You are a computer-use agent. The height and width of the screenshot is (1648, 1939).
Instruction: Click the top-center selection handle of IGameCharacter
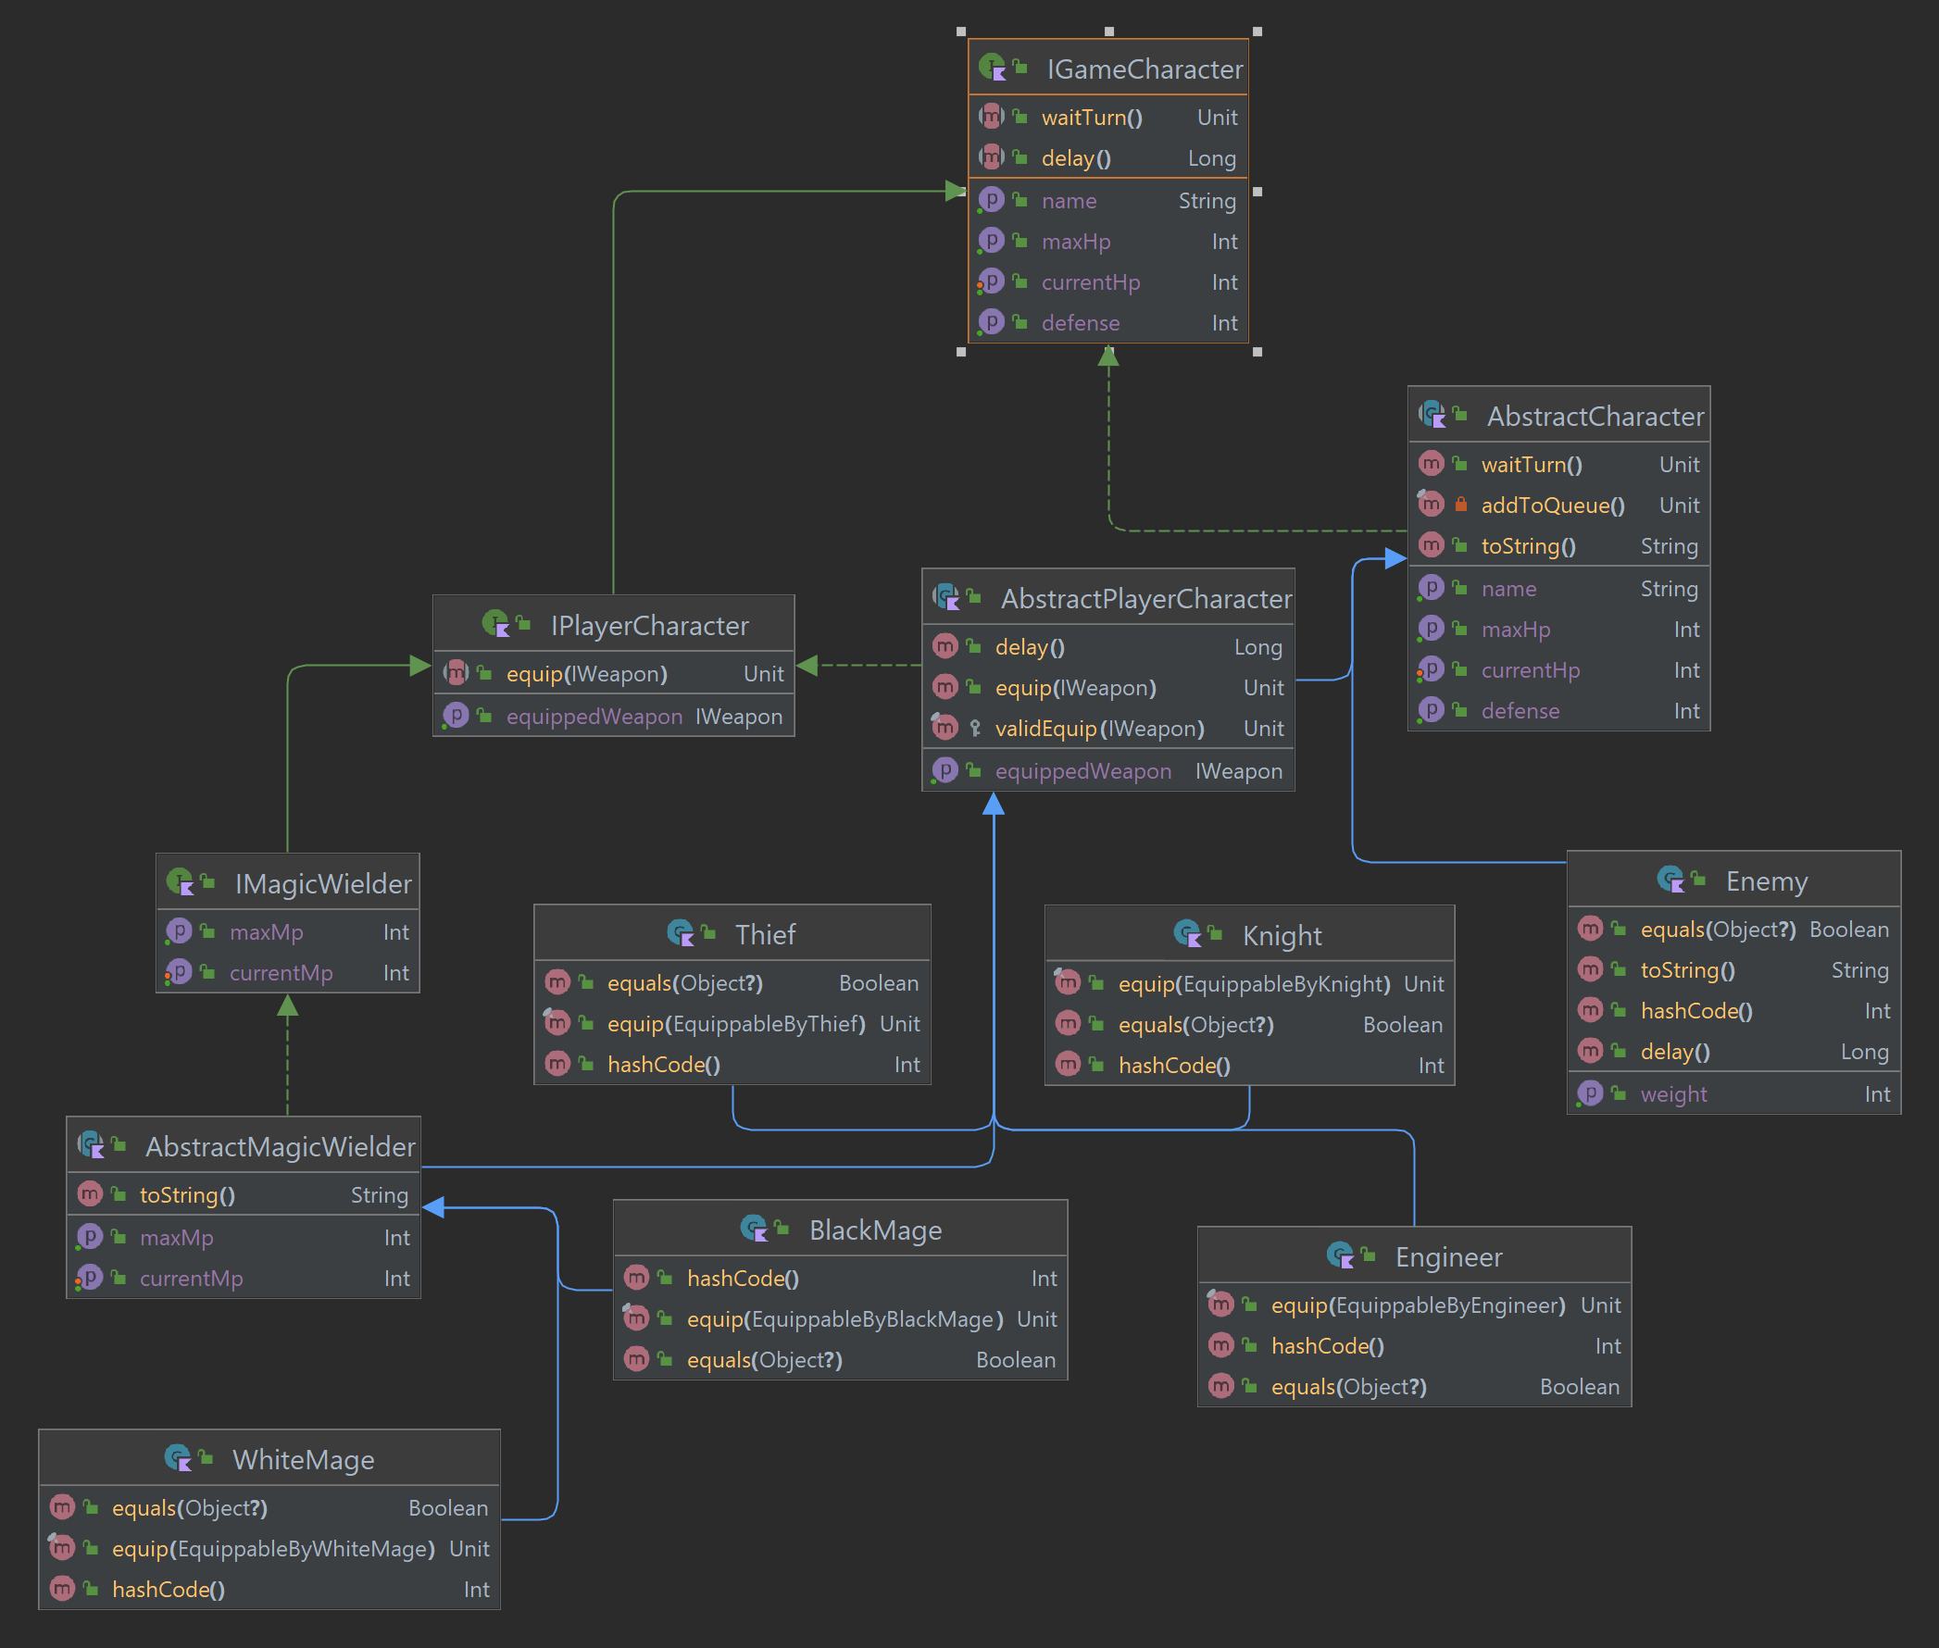(1109, 31)
